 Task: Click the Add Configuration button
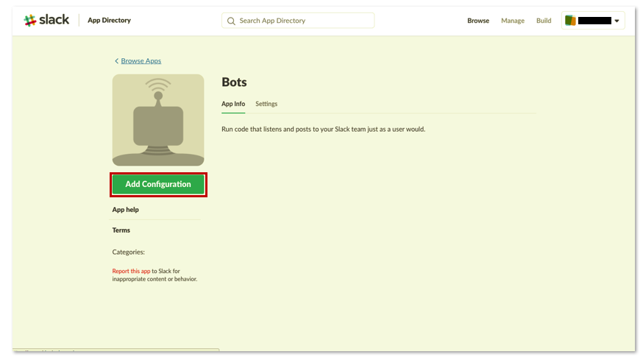[158, 184]
